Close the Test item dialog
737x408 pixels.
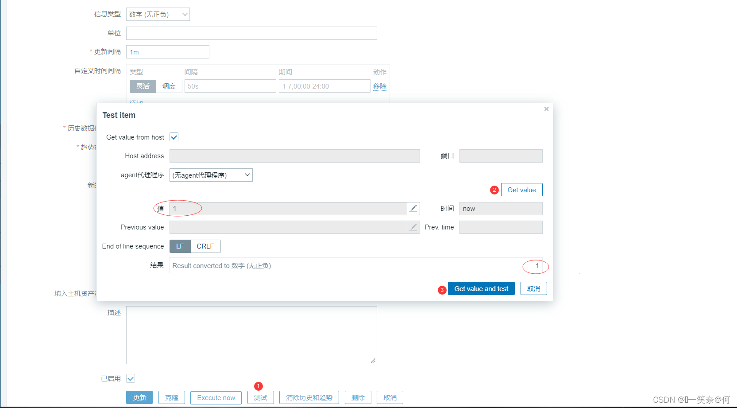click(546, 109)
